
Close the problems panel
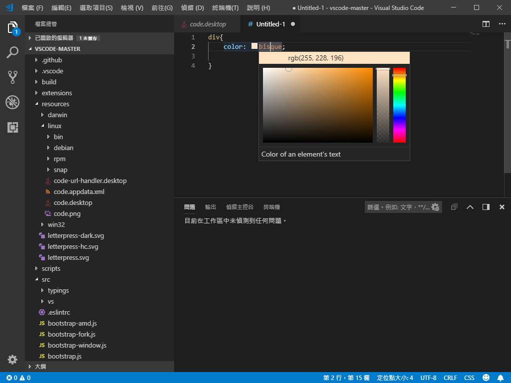[502, 207]
